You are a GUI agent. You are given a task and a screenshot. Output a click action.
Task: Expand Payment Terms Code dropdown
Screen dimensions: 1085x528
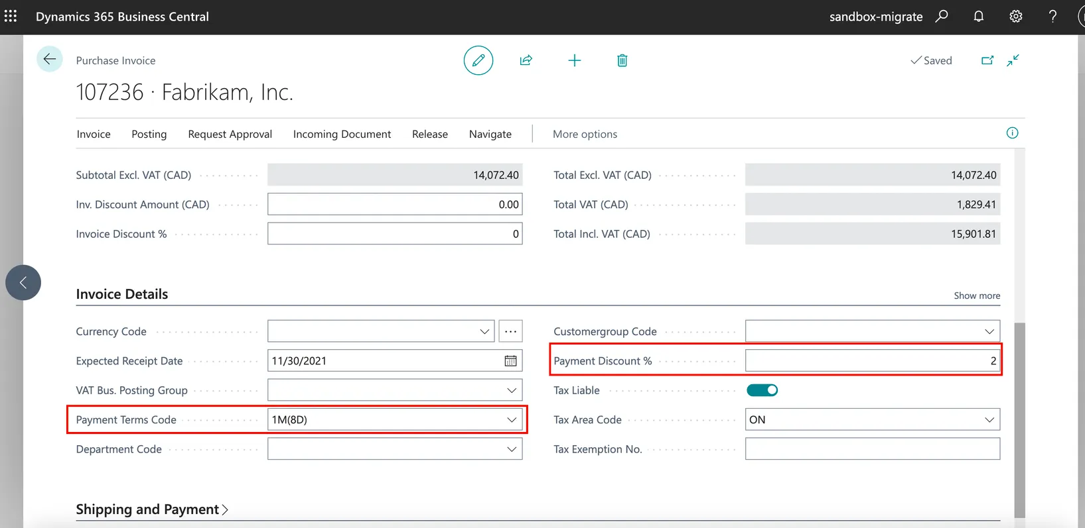coord(512,419)
